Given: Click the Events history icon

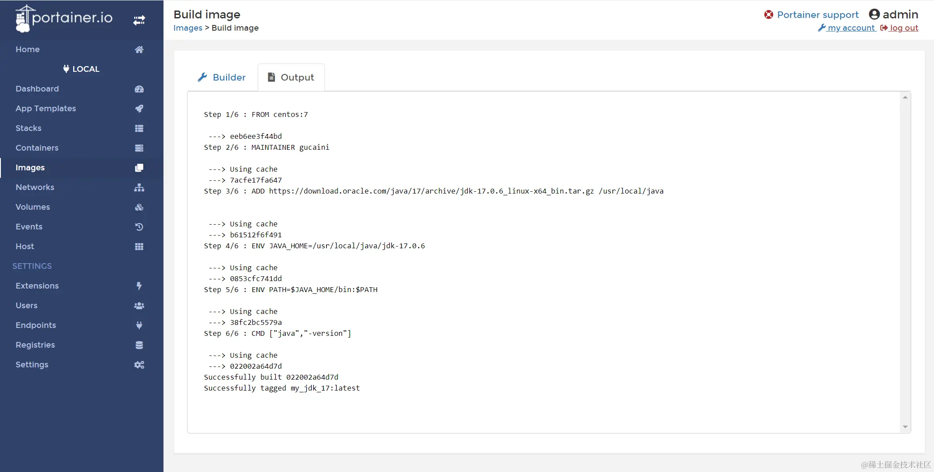Looking at the screenshot, I should click(x=139, y=227).
